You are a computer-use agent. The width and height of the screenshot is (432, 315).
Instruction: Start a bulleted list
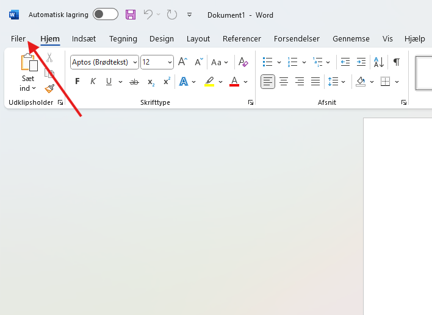[267, 62]
